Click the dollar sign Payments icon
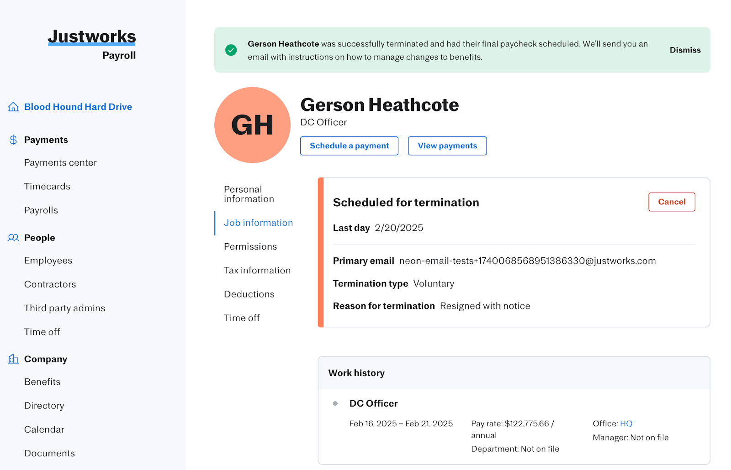The width and height of the screenshot is (731, 470). coord(13,140)
